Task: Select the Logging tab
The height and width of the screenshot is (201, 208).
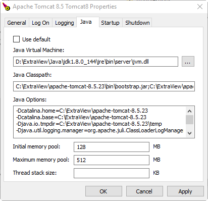Action: pyautogui.click(x=65, y=23)
